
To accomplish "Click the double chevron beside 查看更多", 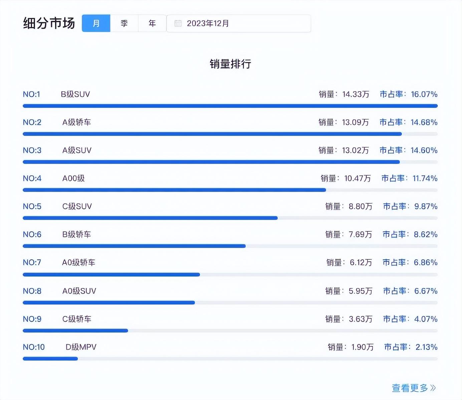I will [x=433, y=388].
